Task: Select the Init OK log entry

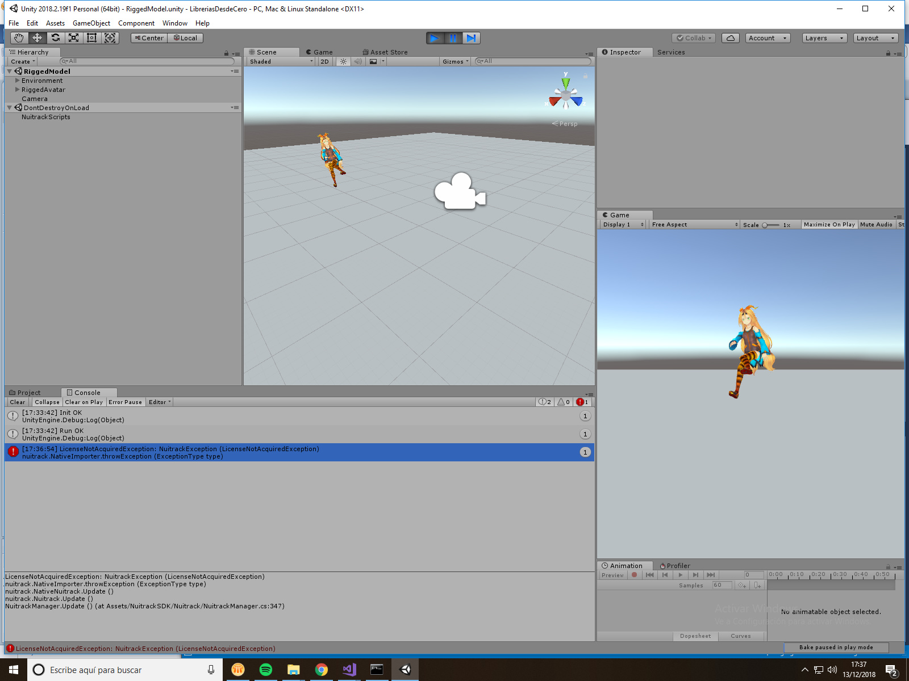Action: (299, 417)
